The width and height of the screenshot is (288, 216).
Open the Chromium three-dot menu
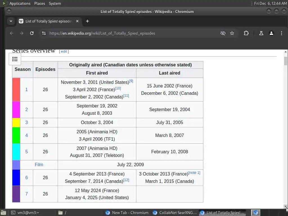coord(281,33)
